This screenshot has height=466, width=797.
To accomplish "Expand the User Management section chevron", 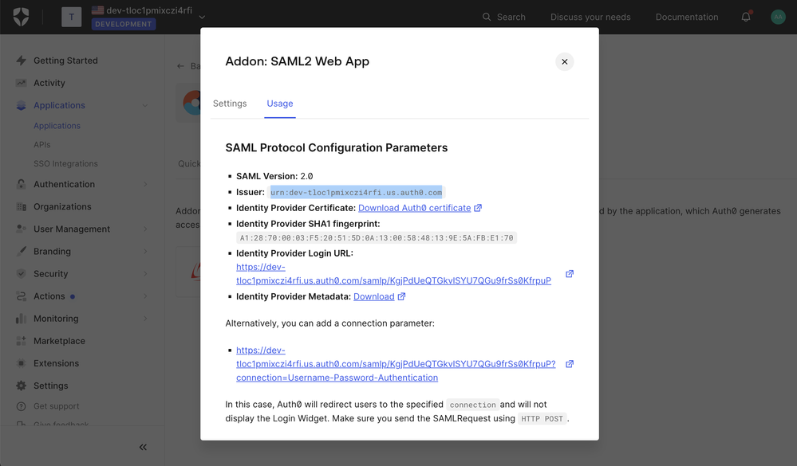I will pos(145,229).
